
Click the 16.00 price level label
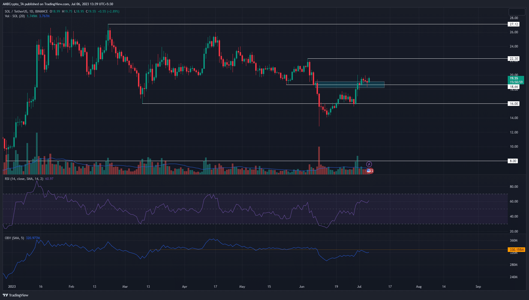(514, 104)
